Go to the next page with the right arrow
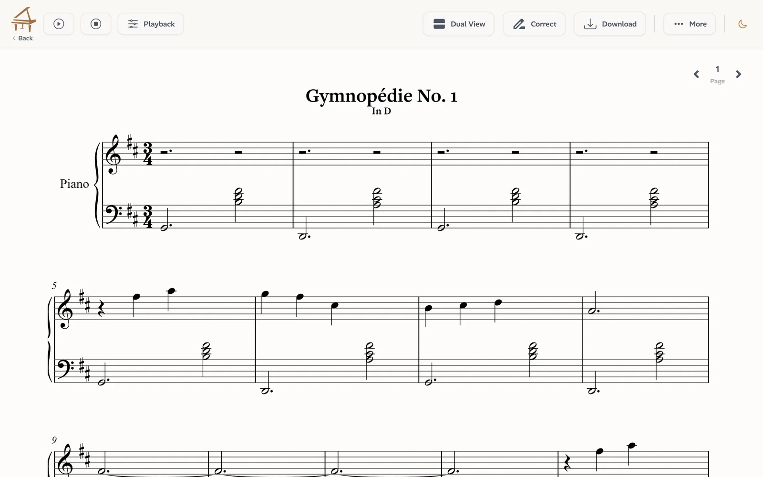 (738, 74)
